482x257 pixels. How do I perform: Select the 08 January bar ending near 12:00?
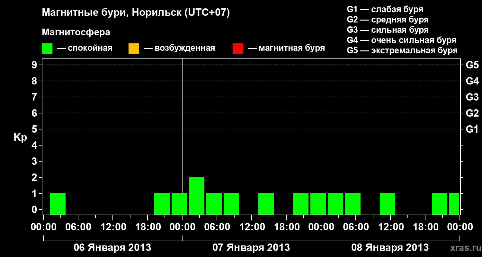[388, 204]
